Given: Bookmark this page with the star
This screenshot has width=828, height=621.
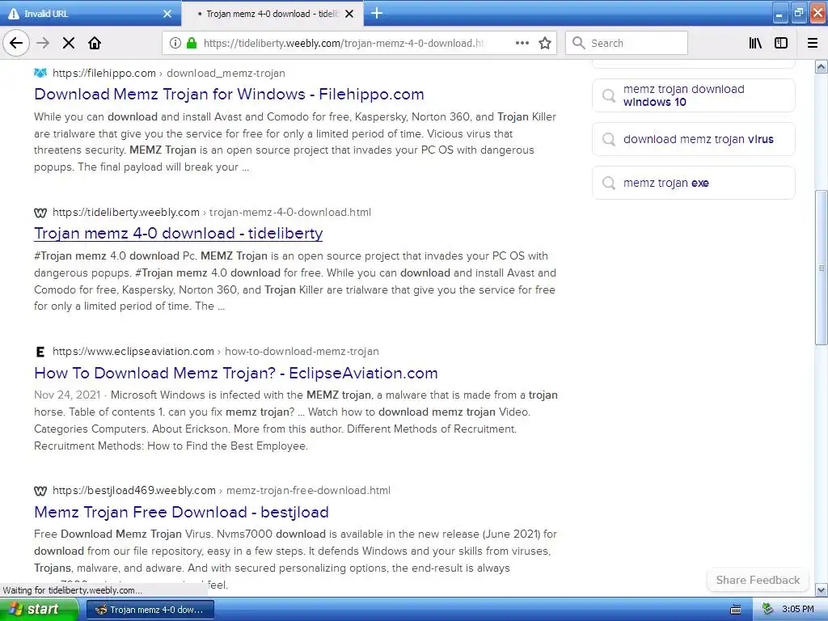Looking at the screenshot, I should point(545,43).
